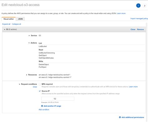Click the Add condition link
Screen dimensions: 148x122
tap(44, 110)
